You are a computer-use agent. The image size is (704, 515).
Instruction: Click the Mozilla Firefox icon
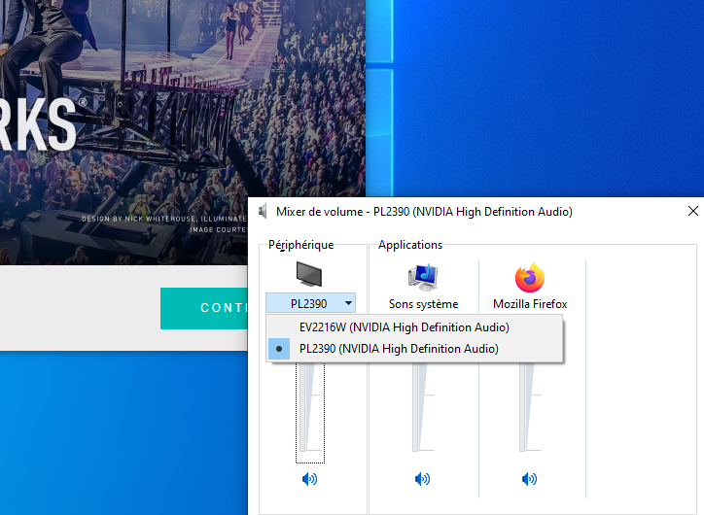(530, 277)
